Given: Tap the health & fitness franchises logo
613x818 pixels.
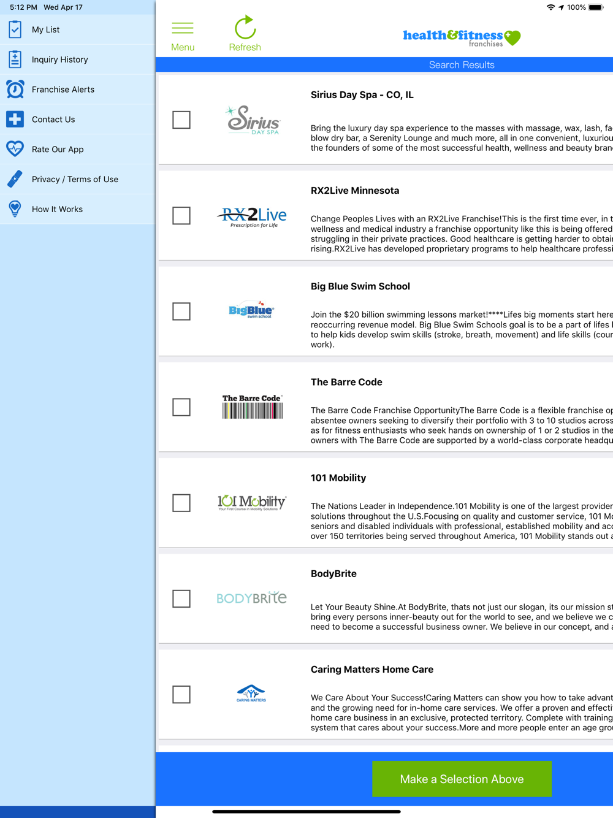Looking at the screenshot, I should (462, 38).
